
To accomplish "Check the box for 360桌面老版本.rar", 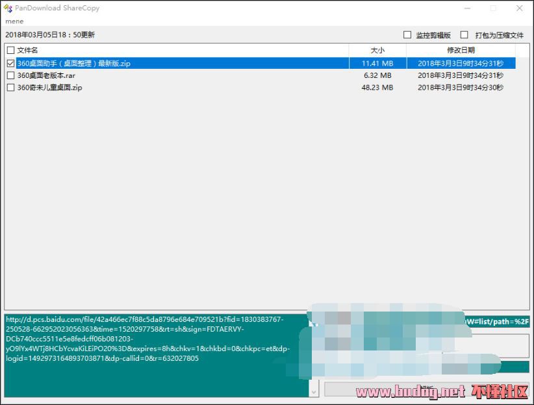I will [10, 75].
